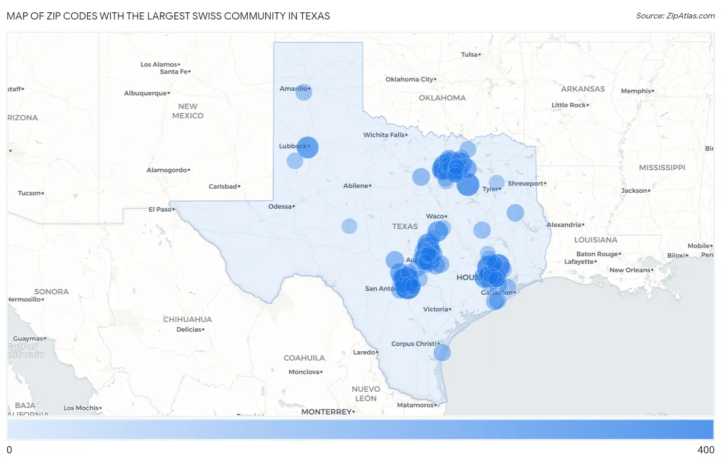Click the legend minimum value 0

(9, 450)
